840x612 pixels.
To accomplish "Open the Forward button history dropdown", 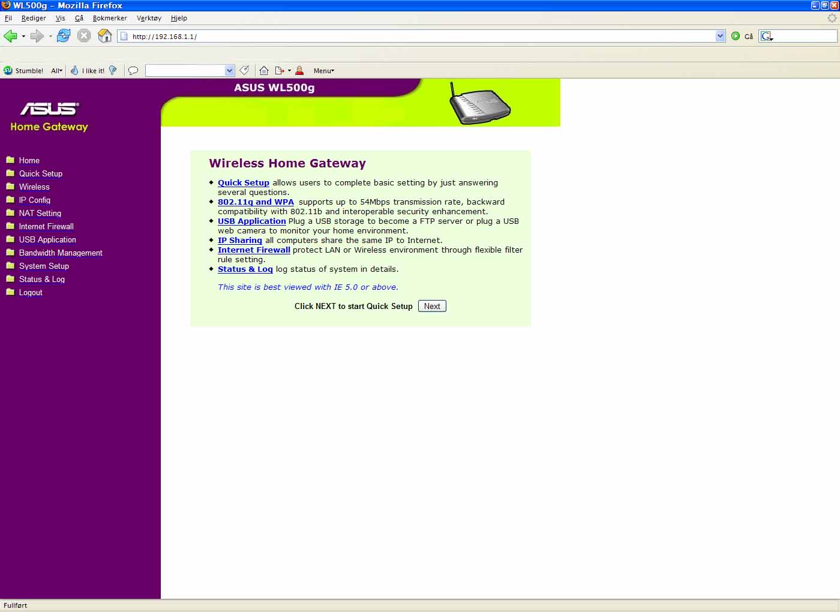I will point(50,37).
